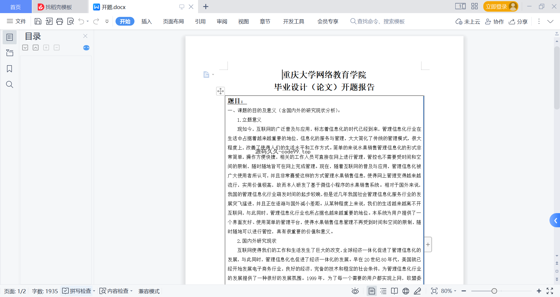The image size is (560, 297).
Task: Click the 分享 share button
Action: [518, 22]
